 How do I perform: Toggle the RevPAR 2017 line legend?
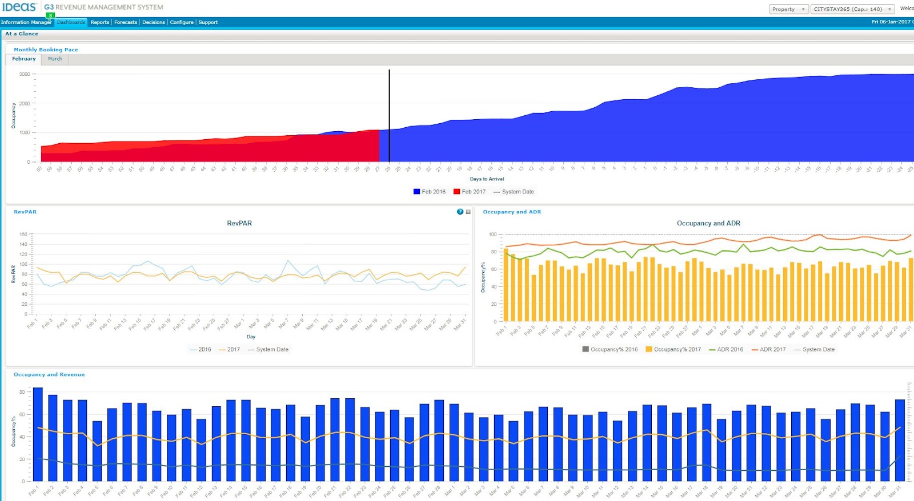point(230,349)
